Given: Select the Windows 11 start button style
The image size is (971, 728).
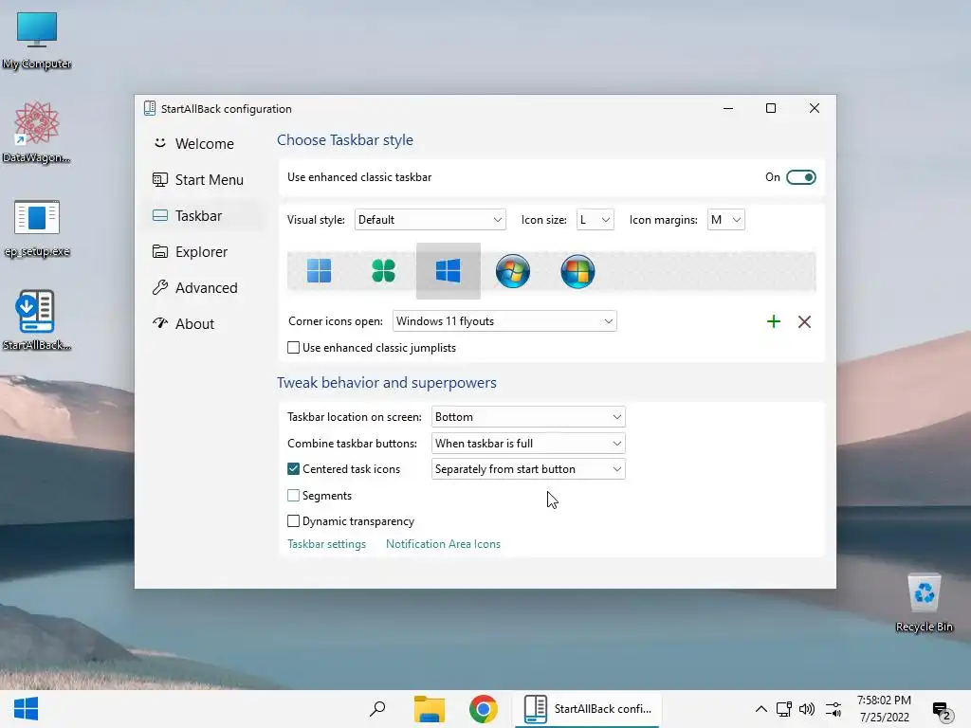Looking at the screenshot, I should (x=319, y=270).
